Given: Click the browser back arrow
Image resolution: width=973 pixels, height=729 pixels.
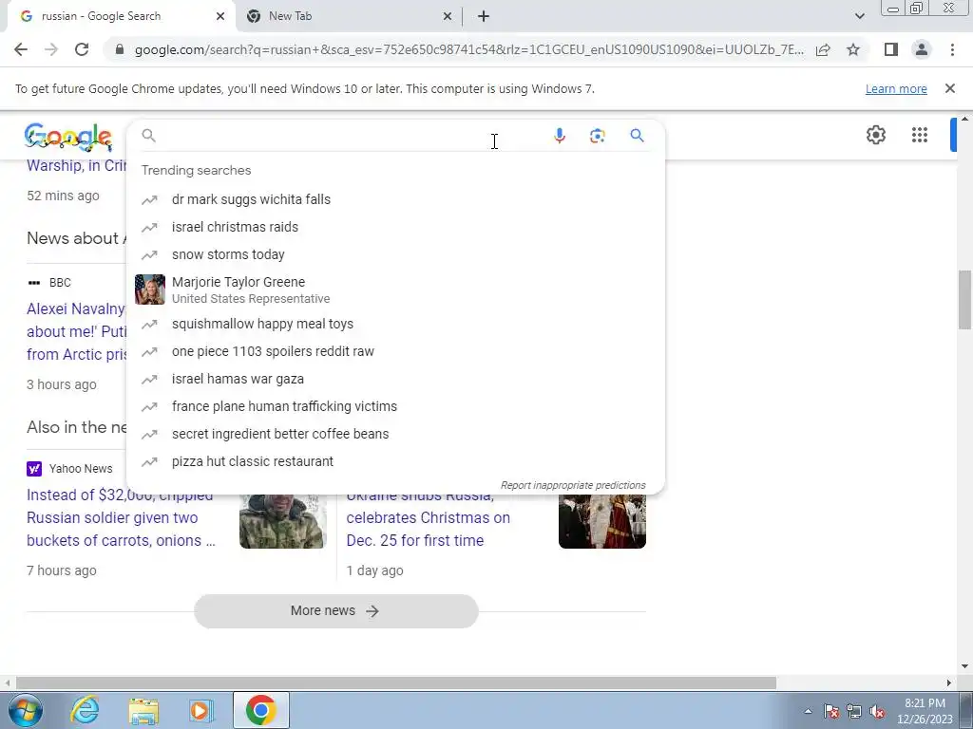Looking at the screenshot, I should pos(21,49).
